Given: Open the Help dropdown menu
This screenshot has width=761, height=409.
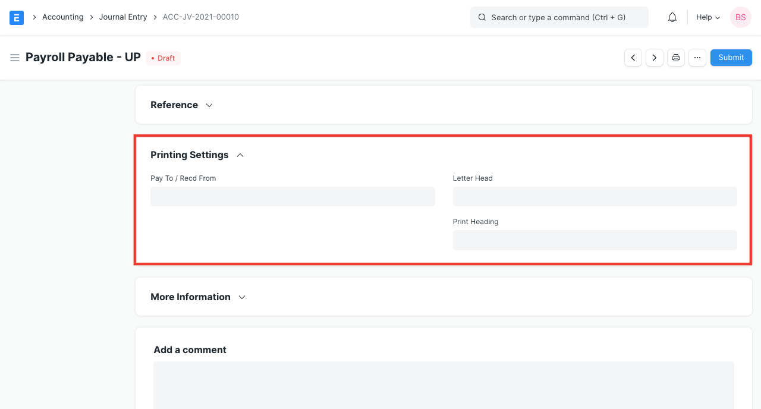Looking at the screenshot, I should (707, 17).
